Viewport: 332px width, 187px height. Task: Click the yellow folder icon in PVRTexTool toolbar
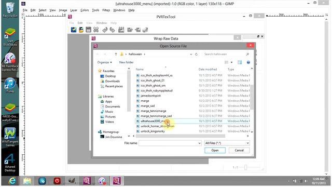click(x=81, y=30)
